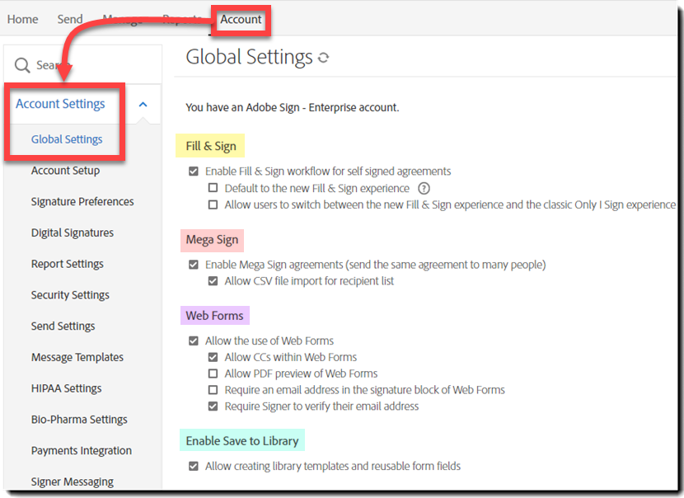
Task: Uncheck Allow the use of Web Forms
Action: point(194,341)
